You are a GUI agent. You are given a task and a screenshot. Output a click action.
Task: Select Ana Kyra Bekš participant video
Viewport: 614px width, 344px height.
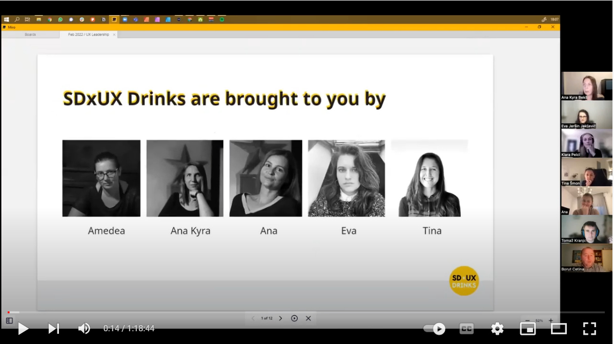pyautogui.click(x=587, y=86)
